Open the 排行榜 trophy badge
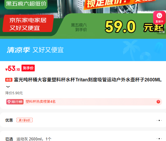Screen dimensions: 166x141 (15, 102)
